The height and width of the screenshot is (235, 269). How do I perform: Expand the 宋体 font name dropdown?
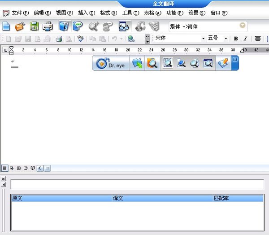coord(203,39)
